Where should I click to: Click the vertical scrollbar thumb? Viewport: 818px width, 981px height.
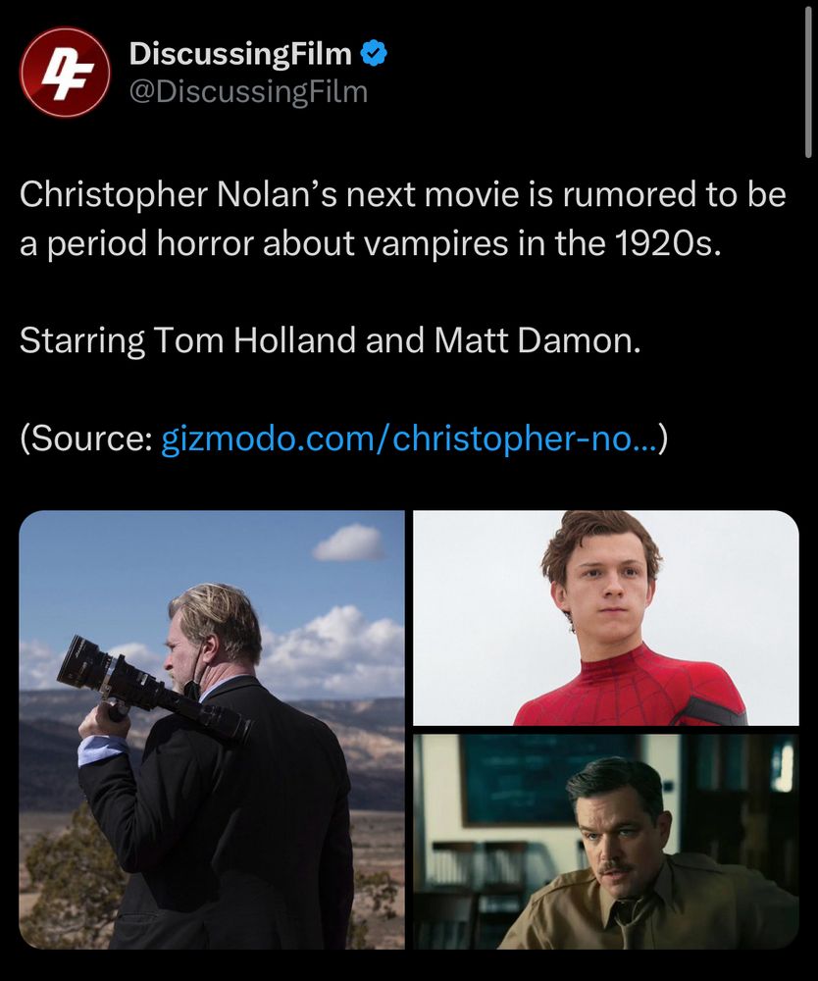pyautogui.click(x=808, y=80)
